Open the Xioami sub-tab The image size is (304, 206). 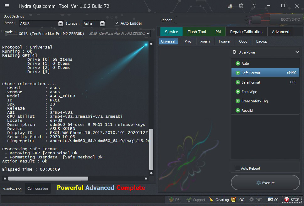(x=205, y=41)
